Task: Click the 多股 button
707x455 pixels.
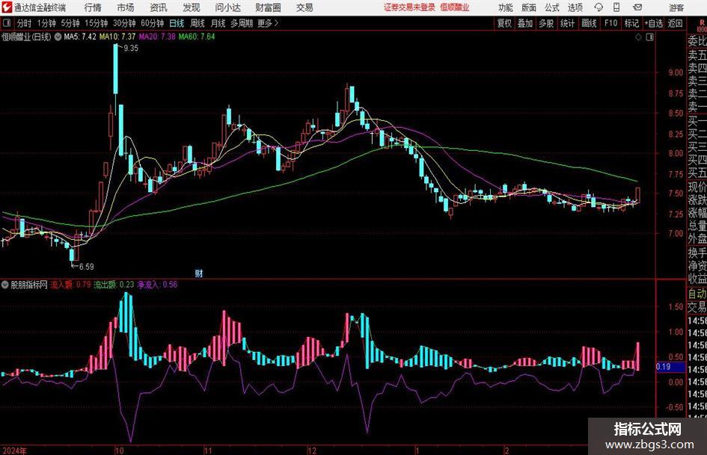Action: click(546, 23)
